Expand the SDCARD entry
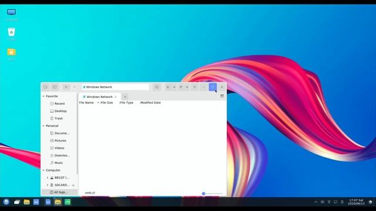The width and height of the screenshot is (376, 211). pyautogui.click(x=47, y=185)
